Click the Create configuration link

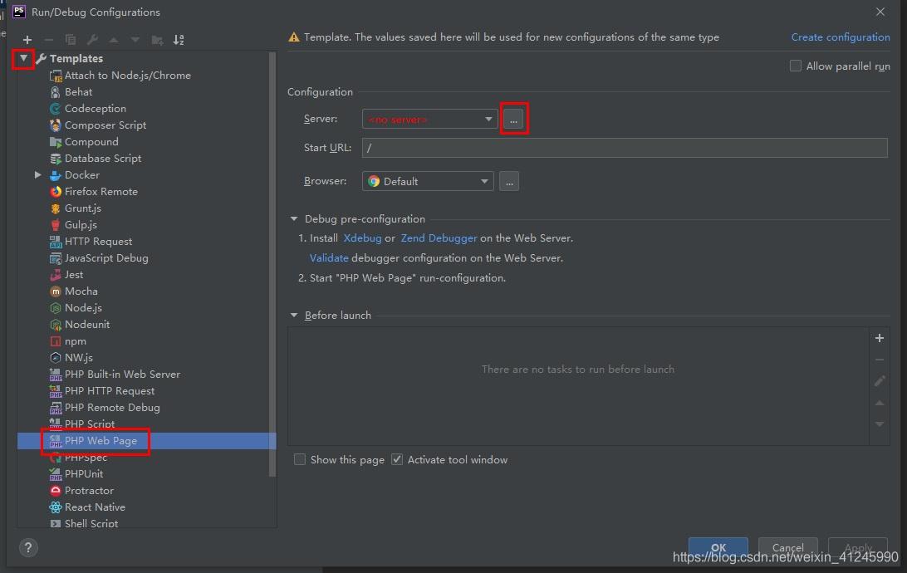pyautogui.click(x=840, y=37)
